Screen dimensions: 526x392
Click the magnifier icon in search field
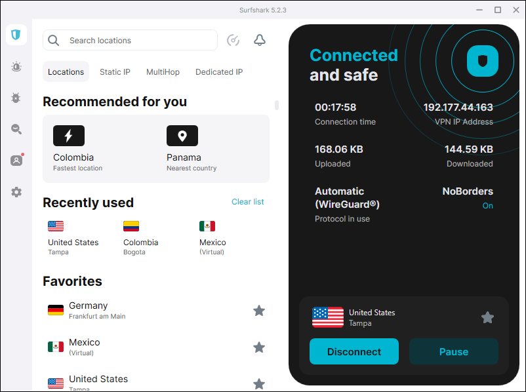(x=53, y=41)
